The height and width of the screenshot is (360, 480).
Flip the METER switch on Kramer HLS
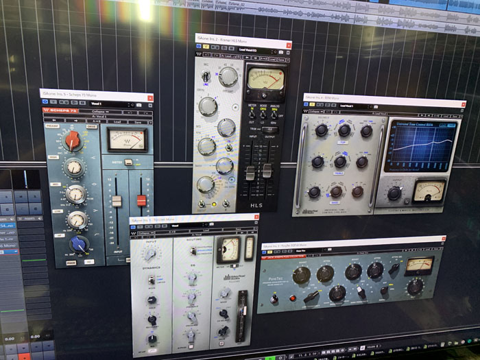pos(252,115)
